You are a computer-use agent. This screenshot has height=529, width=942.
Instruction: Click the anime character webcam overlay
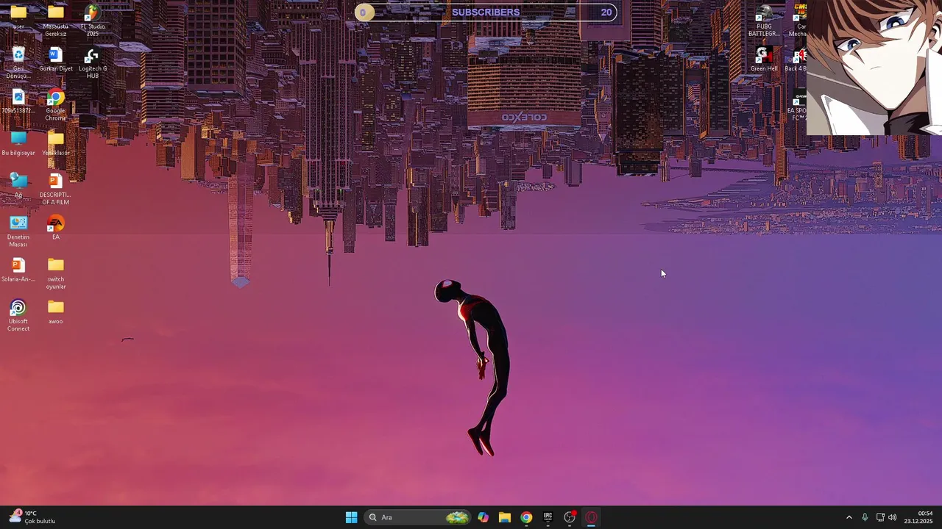tap(874, 68)
